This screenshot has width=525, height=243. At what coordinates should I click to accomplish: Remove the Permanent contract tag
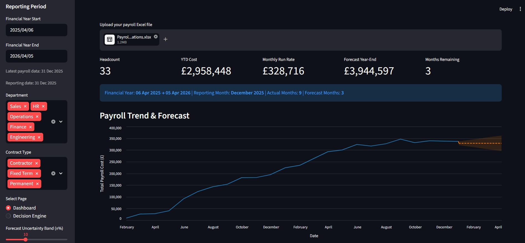pyautogui.click(x=37, y=184)
